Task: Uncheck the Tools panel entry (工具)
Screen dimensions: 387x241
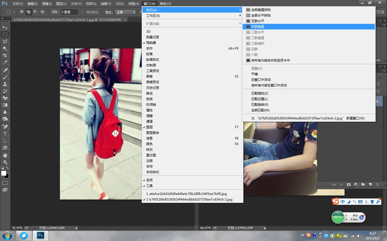Action: 192,186
